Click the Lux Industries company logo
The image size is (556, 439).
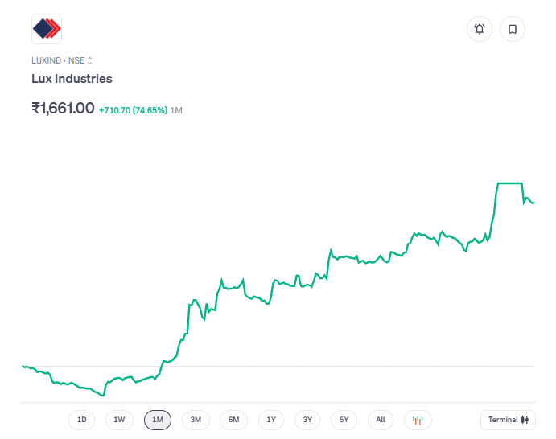47,29
